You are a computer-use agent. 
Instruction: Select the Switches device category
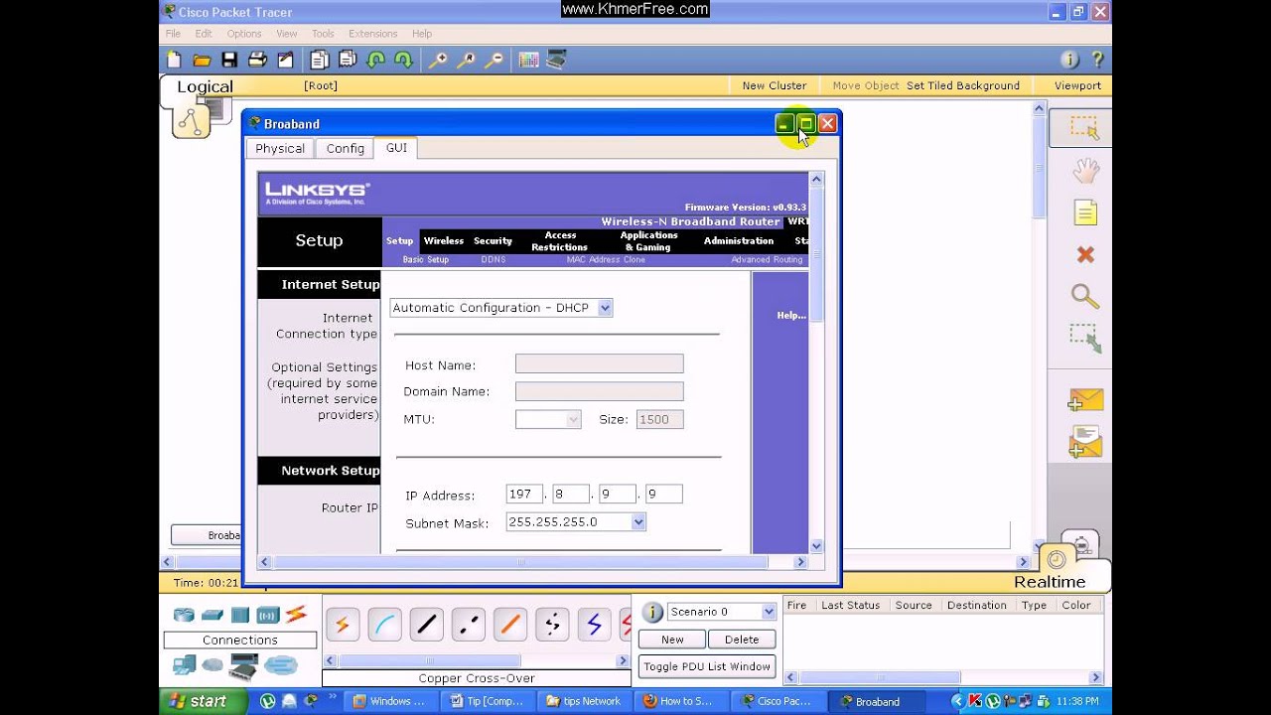[212, 615]
